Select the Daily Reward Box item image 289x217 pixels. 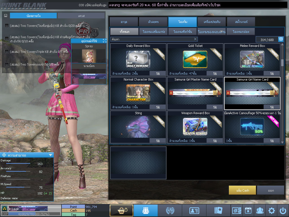[138, 59]
